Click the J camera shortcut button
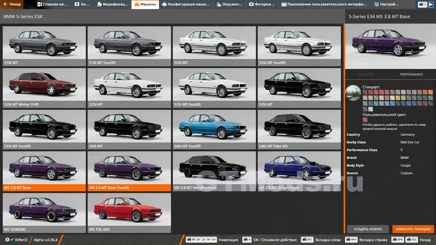Image resolution: width=436 pixels, height=245 pixels. click(x=423, y=4)
